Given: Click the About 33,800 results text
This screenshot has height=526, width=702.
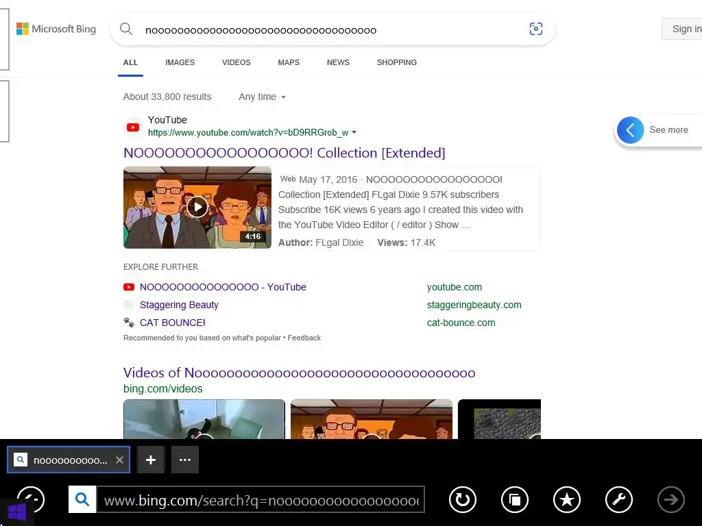Looking at the screenshot, I should (x=167, y=97).
